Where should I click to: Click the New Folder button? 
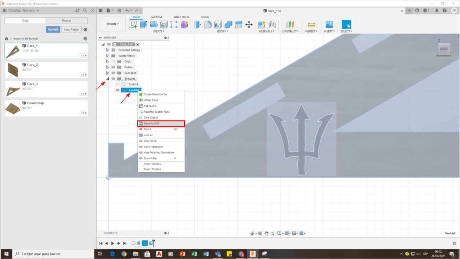[x=71, y=30]
